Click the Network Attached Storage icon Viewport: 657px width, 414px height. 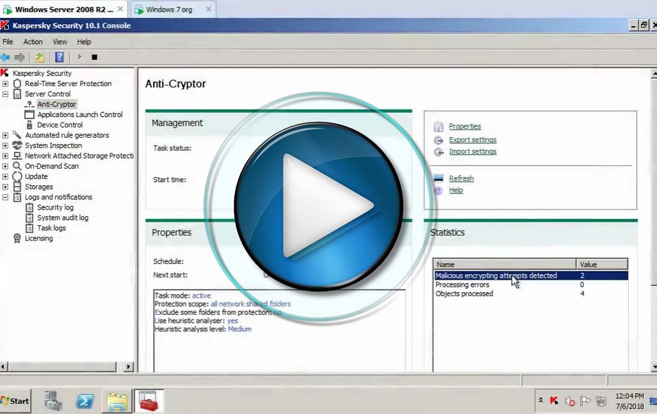click(x=17, y=156)
